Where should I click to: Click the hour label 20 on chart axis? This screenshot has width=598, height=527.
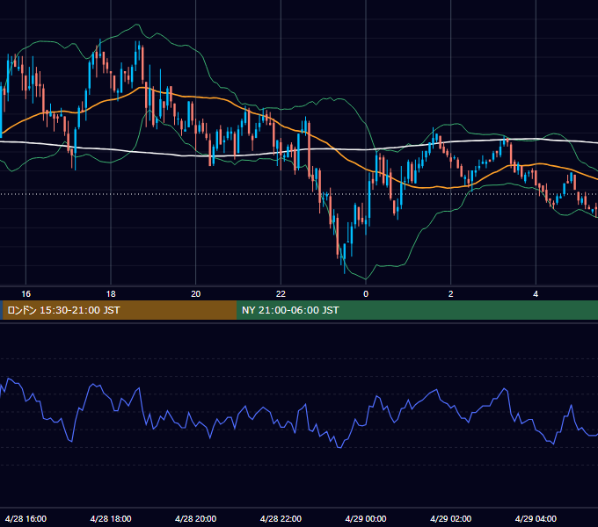195,294
